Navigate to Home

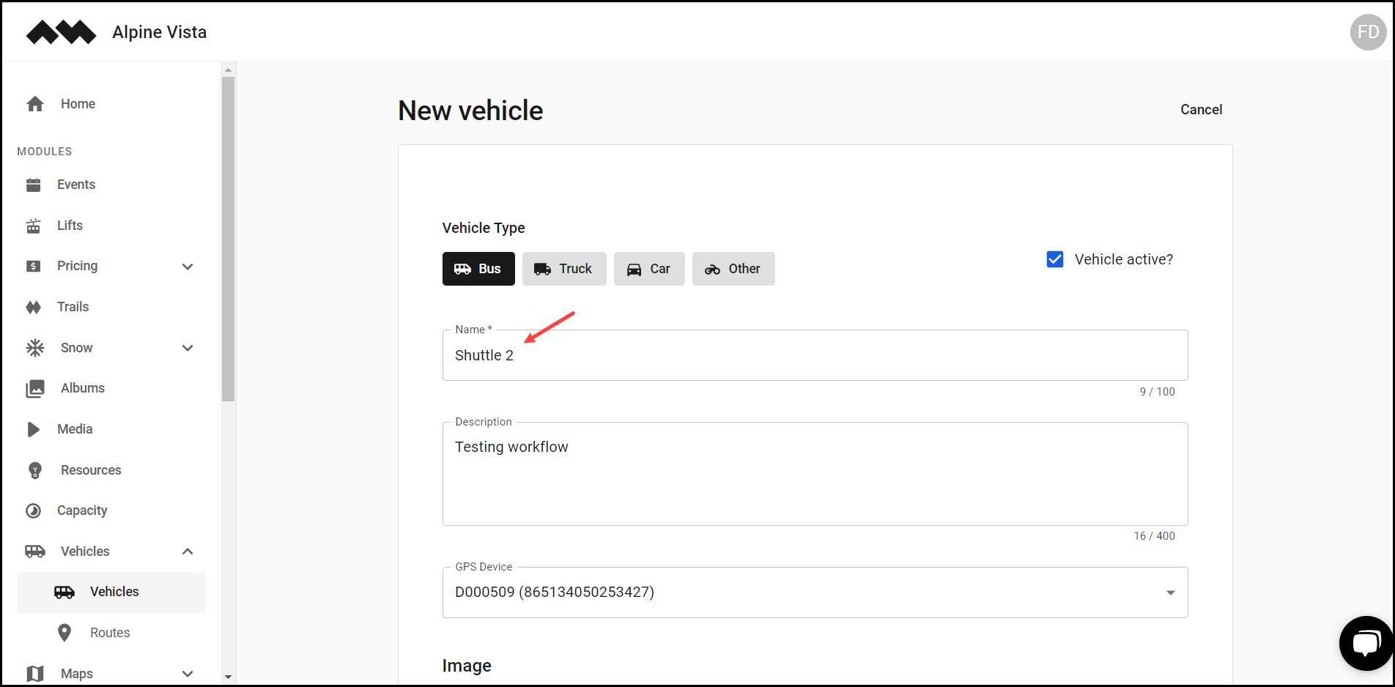tap(77, 103)
